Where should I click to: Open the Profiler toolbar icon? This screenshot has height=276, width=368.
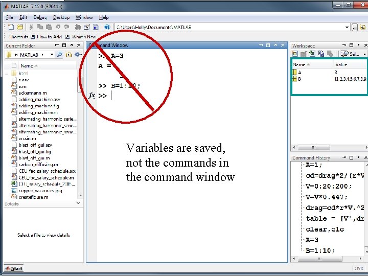pyautogui.click(x=96, y=27)
